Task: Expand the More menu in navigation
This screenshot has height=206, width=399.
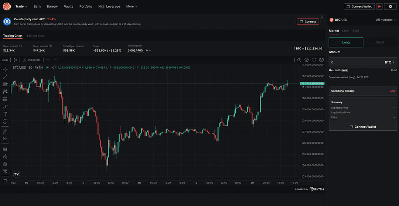Action: [x=132, y=7]
